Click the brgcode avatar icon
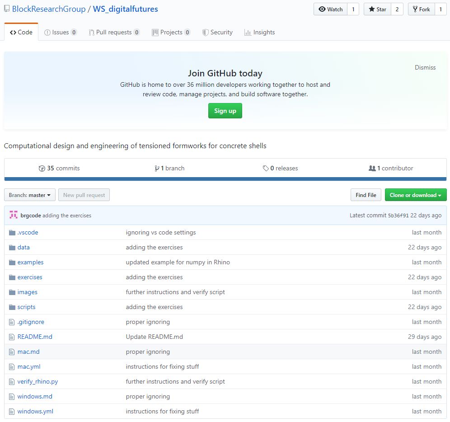This screenshot has height=422, width=450. 14,215
